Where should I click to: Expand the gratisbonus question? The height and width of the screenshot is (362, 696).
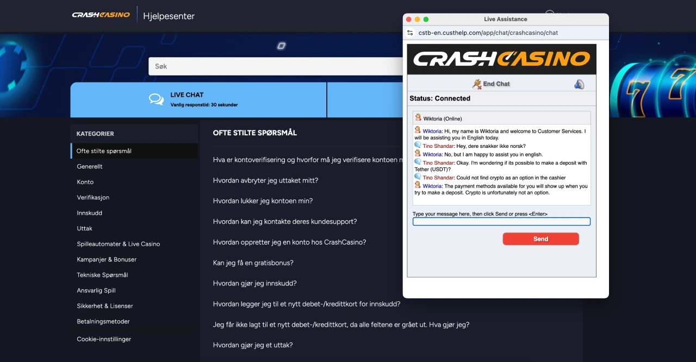pos(253,263)
